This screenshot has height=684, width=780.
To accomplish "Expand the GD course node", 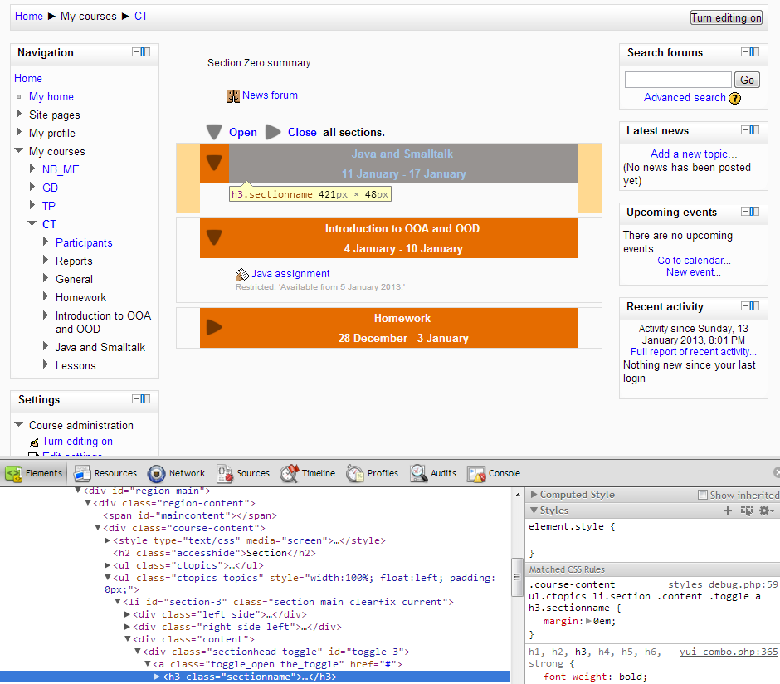I will click(x=32, y=187).
